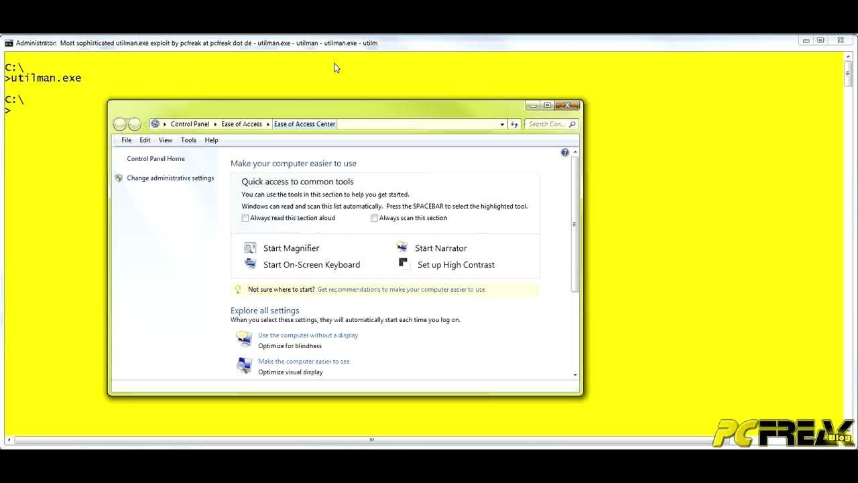Click the icon for Make the computer easier to see
The width and height of the screenshot is (858, 483).
tap(244, 366)
